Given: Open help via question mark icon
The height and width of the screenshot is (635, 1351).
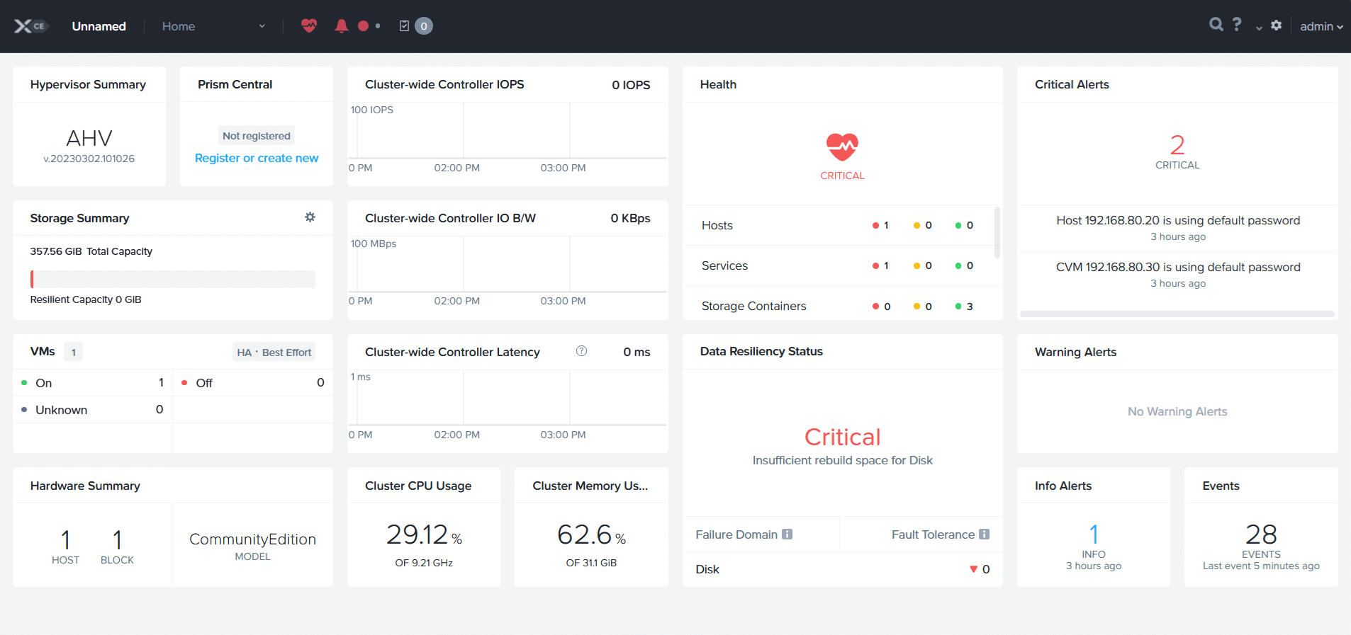Looking at the screenshot, I should (x=1237, y=25).
